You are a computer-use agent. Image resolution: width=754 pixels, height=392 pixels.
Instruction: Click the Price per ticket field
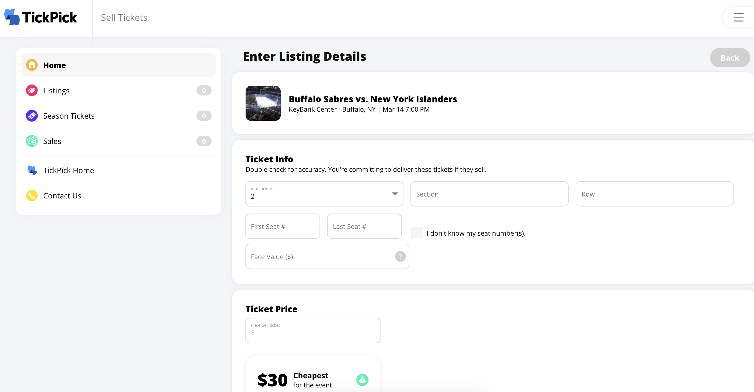click(313, 331)
